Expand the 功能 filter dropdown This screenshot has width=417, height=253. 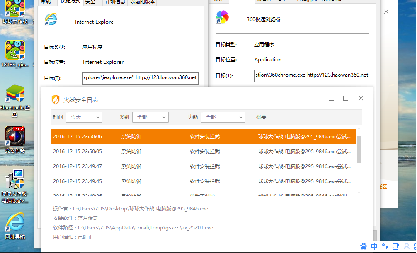223,117
